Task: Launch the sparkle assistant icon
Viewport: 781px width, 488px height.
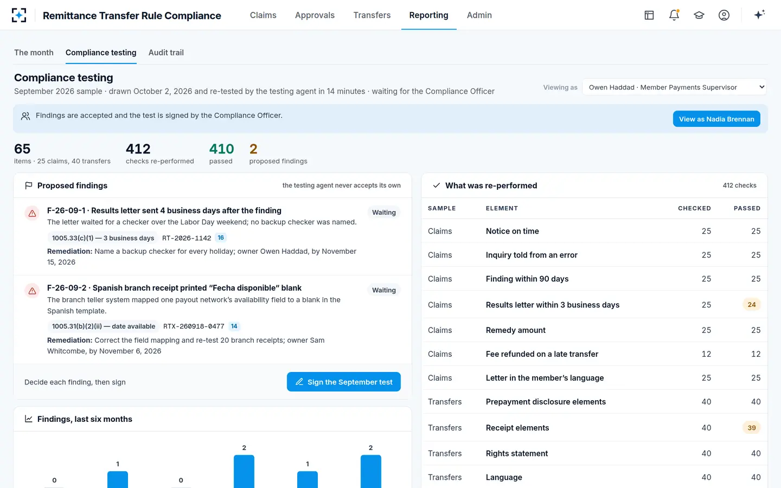Action: (x=759, y=15)
